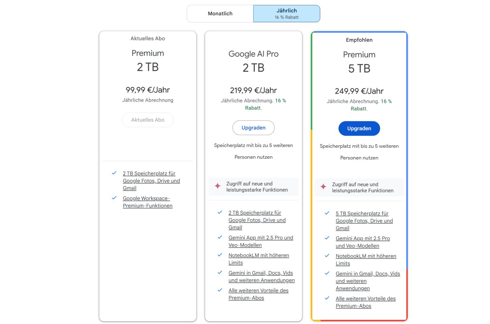
Task: Click sparkle icon in Premium 5 TB card
Action: coord(323,187)
